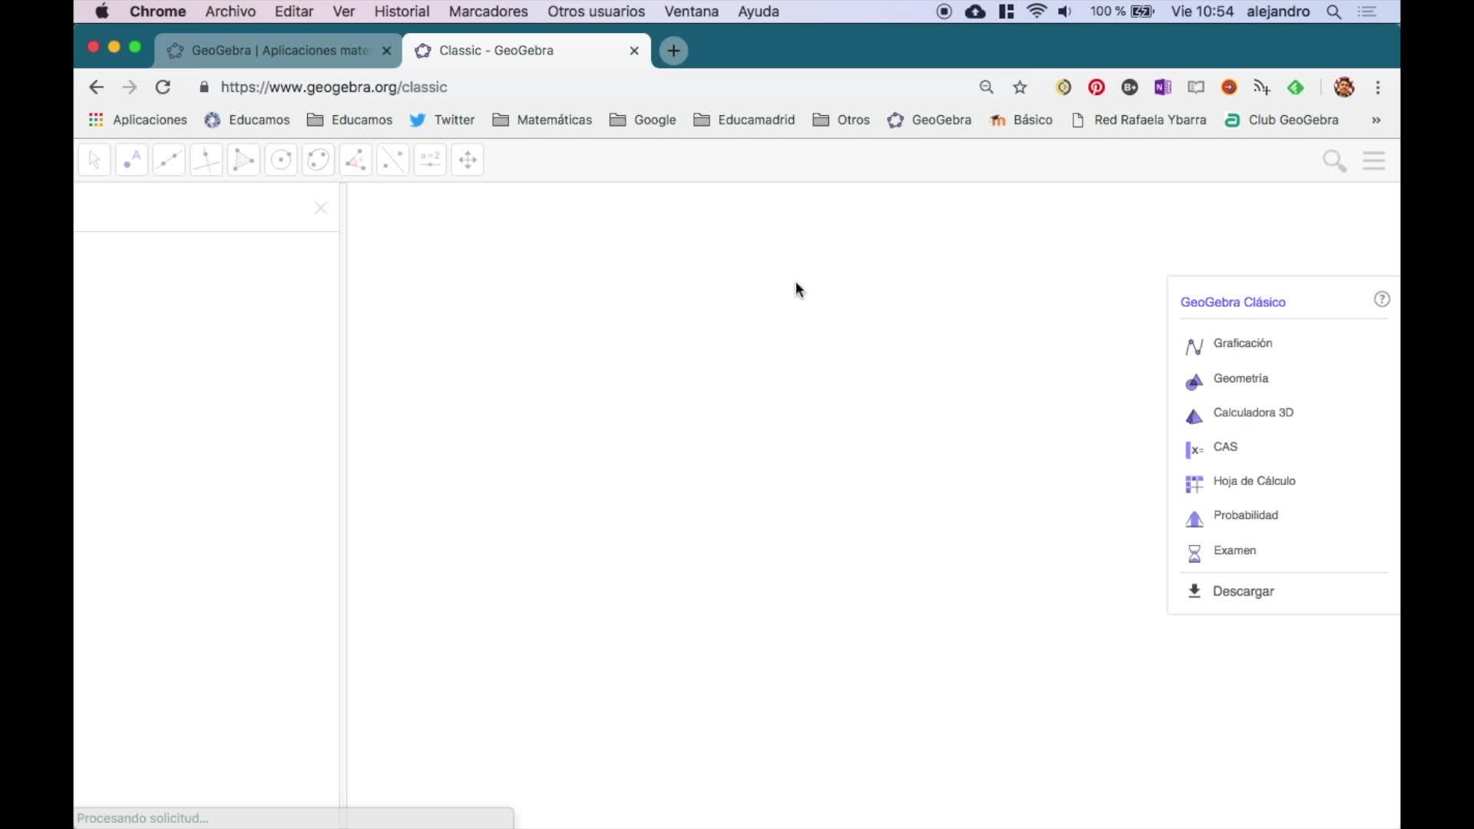Close the algebra input panel
This screenshot has width=1474, height=829.
pos(321,208)
